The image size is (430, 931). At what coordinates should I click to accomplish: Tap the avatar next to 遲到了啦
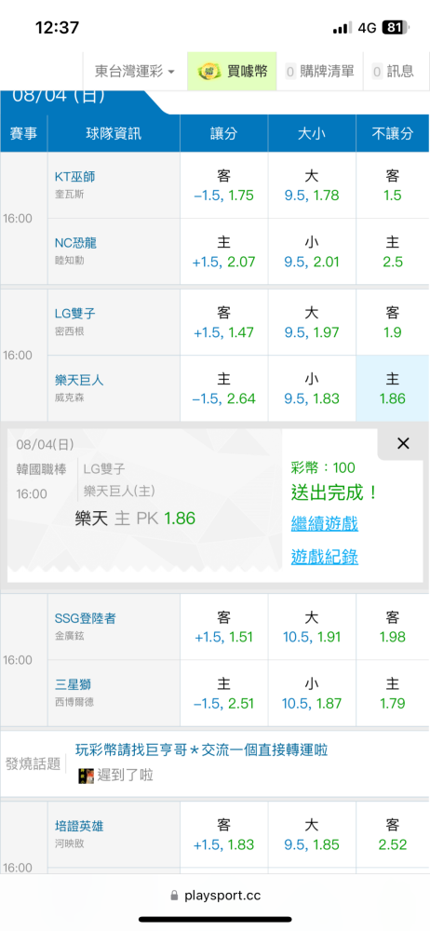87,776
